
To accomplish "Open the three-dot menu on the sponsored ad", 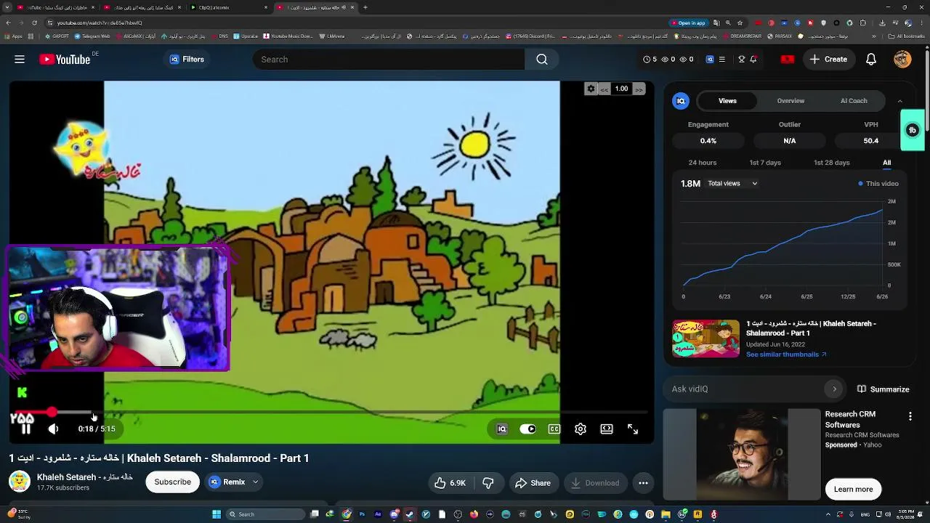I will pyautogui.click(x=910, y=416).
